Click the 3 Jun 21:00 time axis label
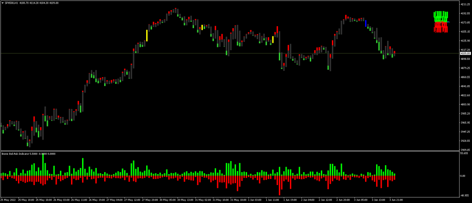 396,200
